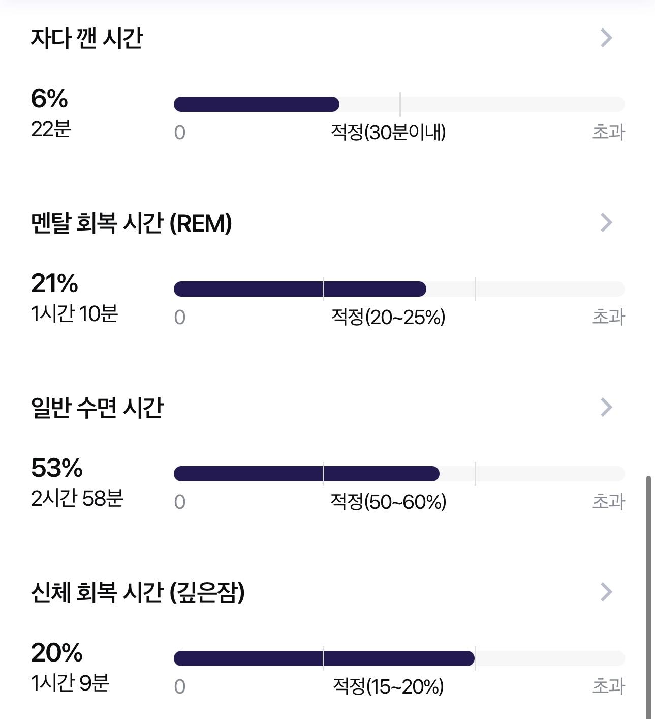
Task: Click the deep sleep progress bar
Action: [x=399, y=658]
